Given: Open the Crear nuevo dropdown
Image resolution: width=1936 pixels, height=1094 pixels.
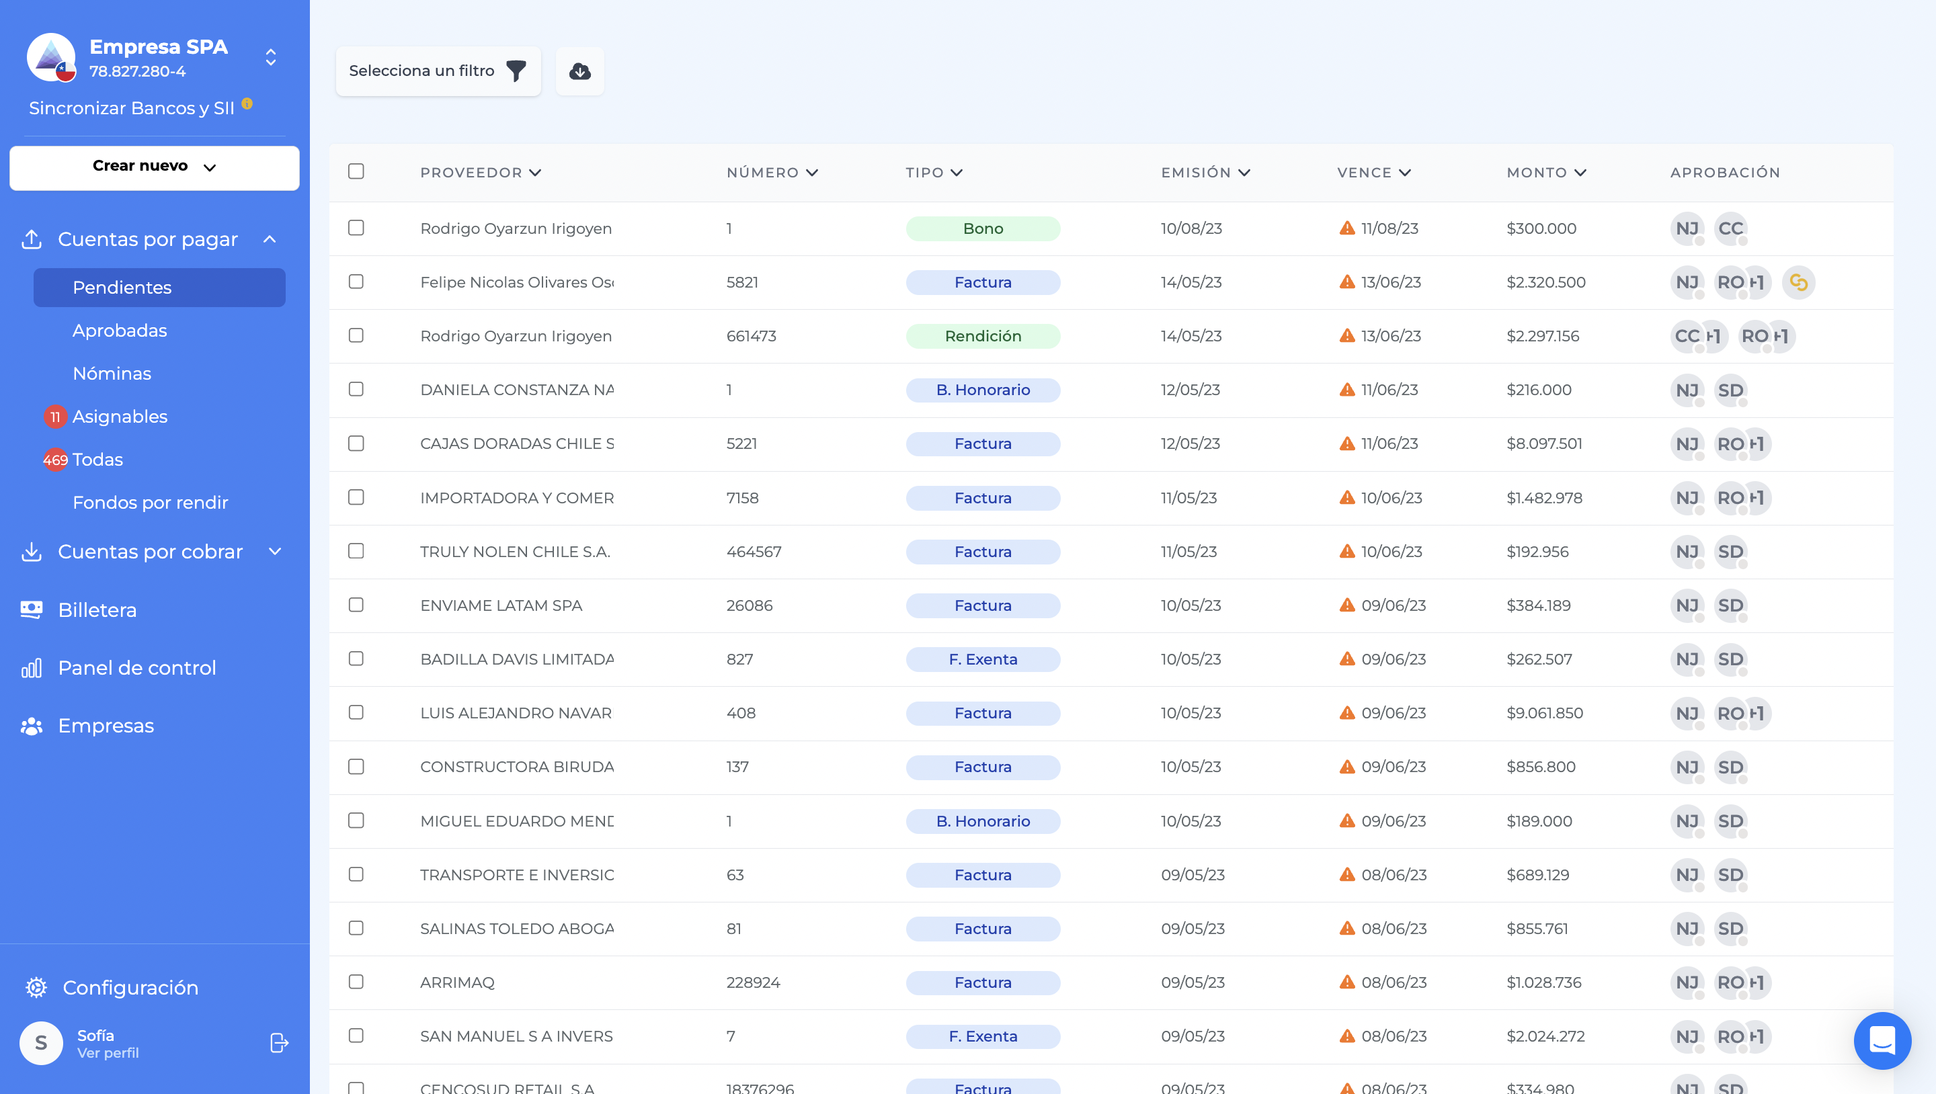Looking at the screenshot, I should 154,167.
